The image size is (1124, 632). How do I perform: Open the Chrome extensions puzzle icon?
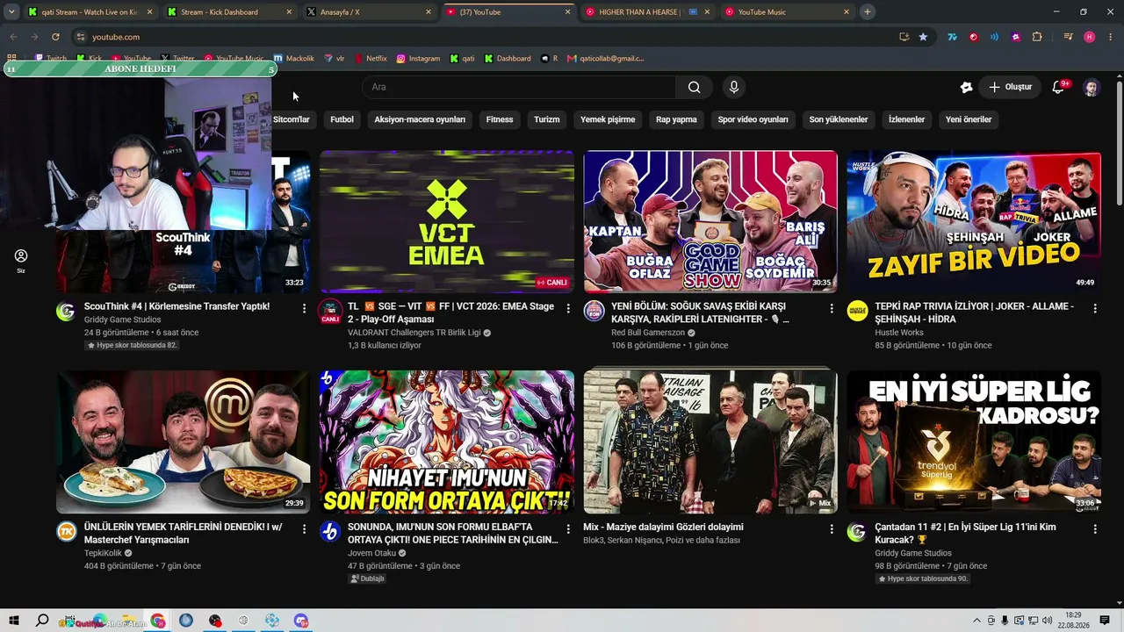(1037, 37)
